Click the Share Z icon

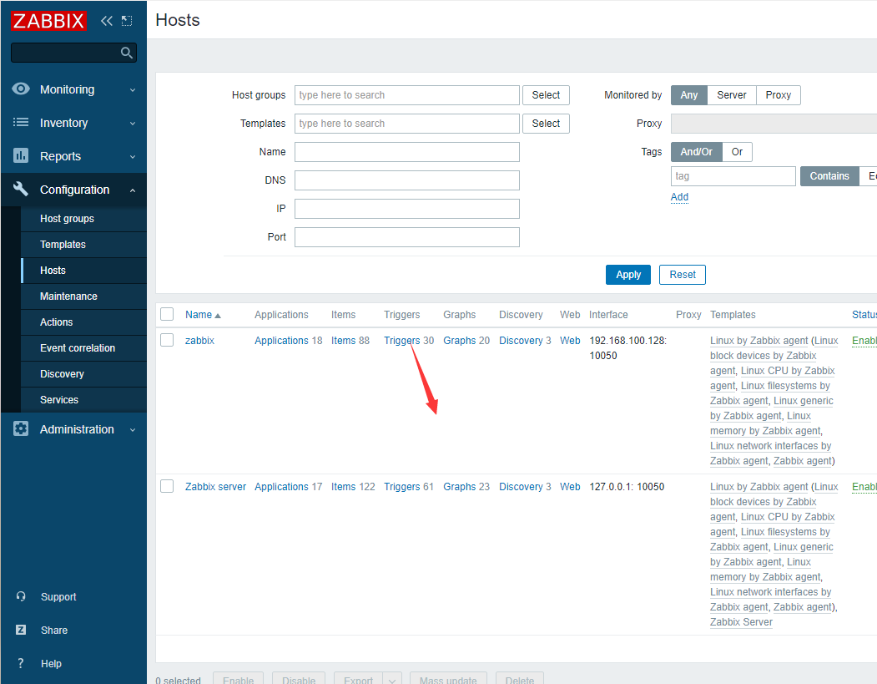tap(21, 630)
